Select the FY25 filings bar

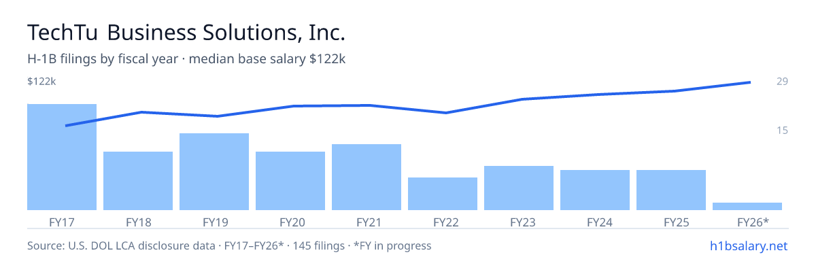click(x=671, y=190)
